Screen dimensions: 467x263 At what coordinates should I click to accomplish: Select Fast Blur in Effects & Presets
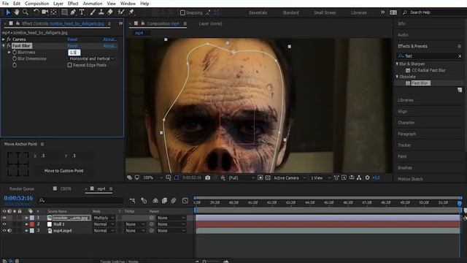[x=420, y=83]
